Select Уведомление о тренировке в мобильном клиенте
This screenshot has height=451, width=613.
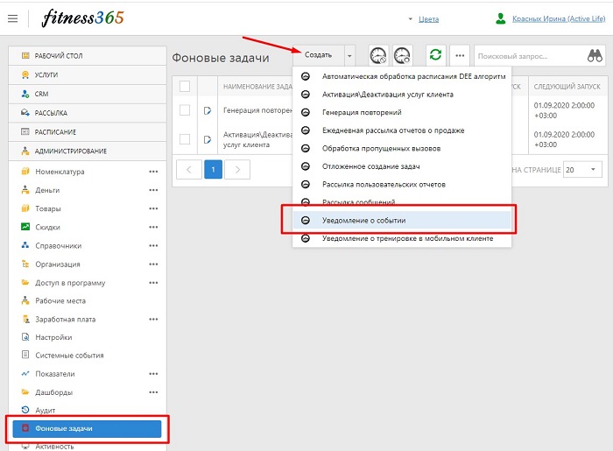402,238
